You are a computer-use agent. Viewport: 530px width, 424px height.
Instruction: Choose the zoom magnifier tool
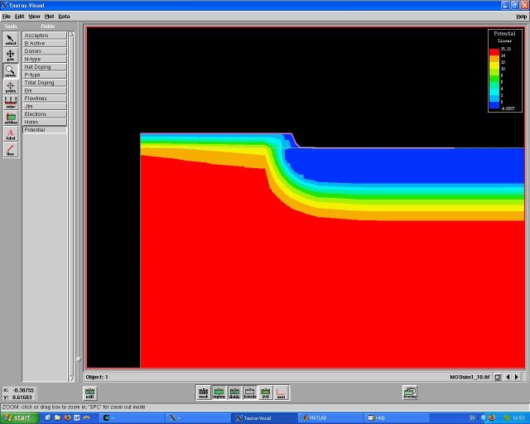[x=11, y=71]
